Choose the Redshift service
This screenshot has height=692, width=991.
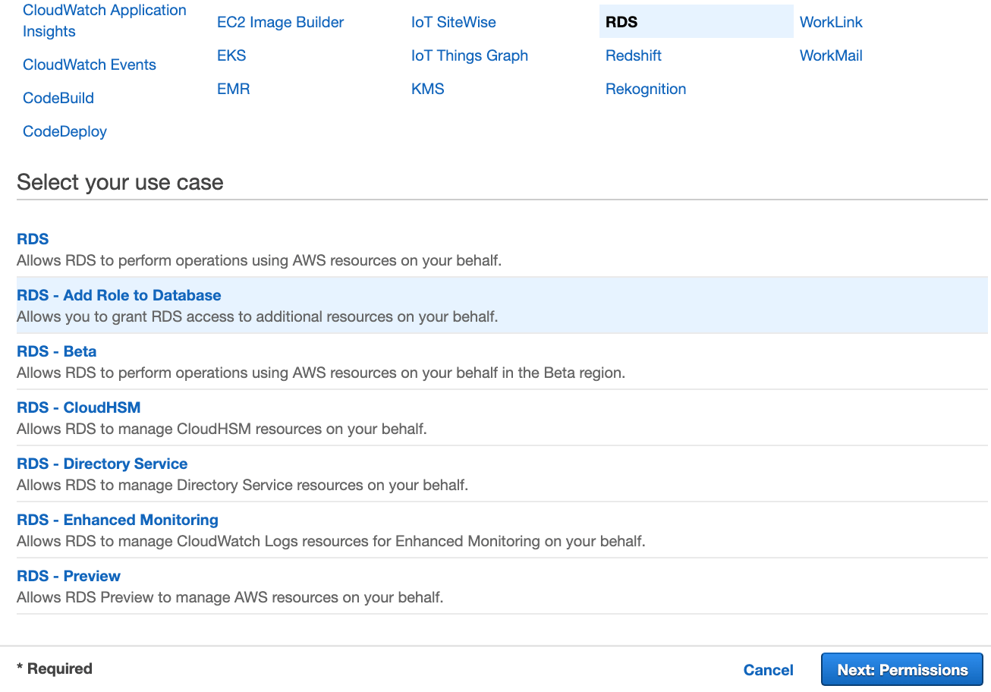pos(633,55)
